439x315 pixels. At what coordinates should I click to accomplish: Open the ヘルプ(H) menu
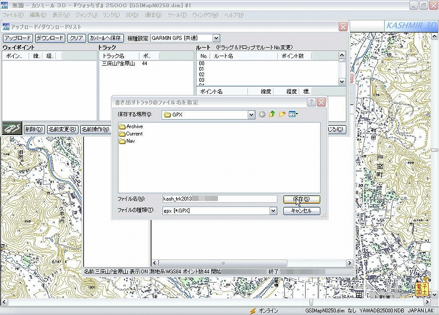tap(234, 15)
